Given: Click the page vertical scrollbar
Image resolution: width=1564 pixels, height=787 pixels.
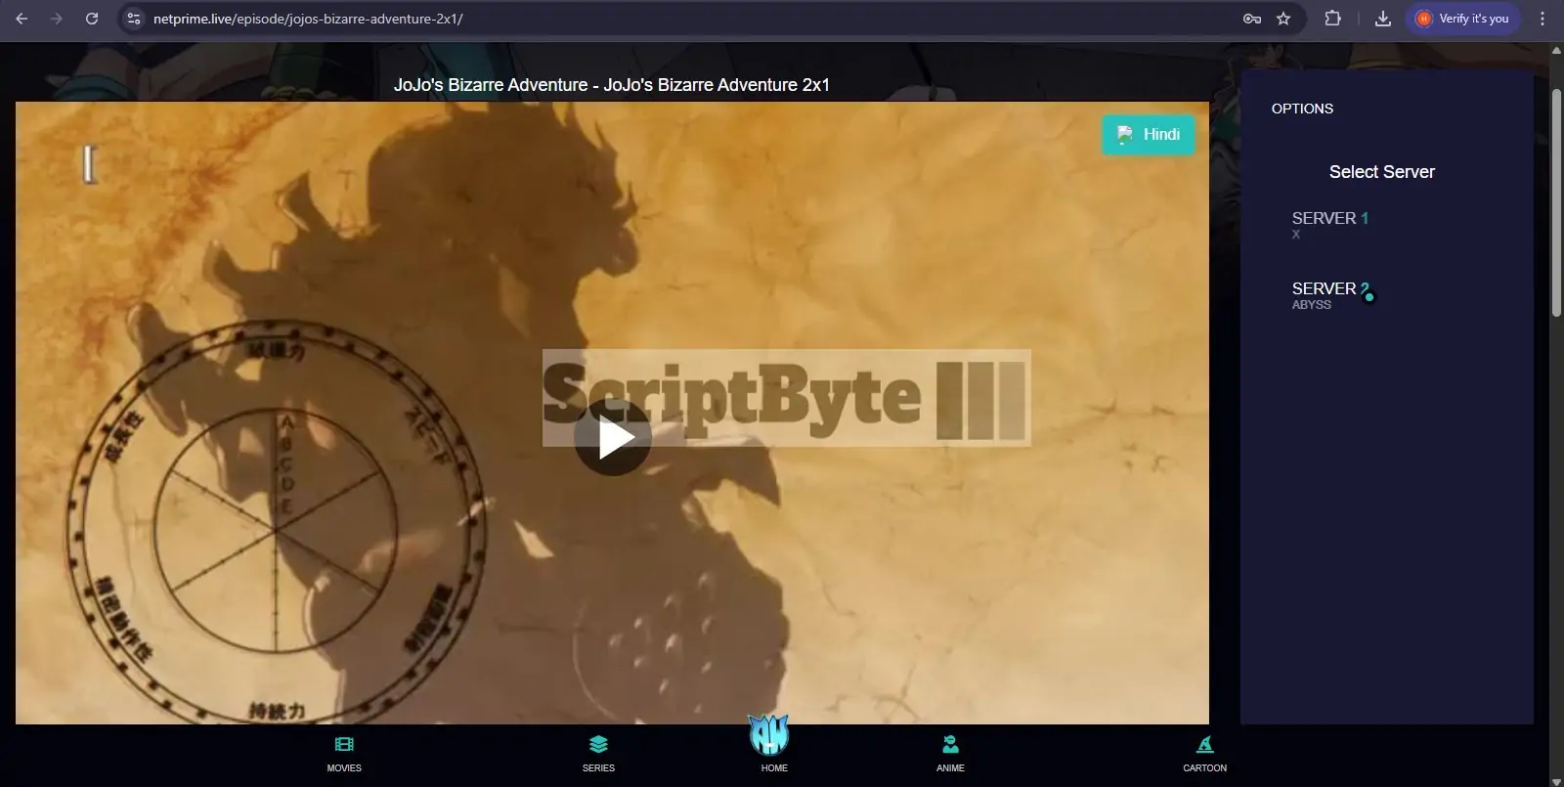Looking at the screenshot, I should click(x=1556, y=203).
